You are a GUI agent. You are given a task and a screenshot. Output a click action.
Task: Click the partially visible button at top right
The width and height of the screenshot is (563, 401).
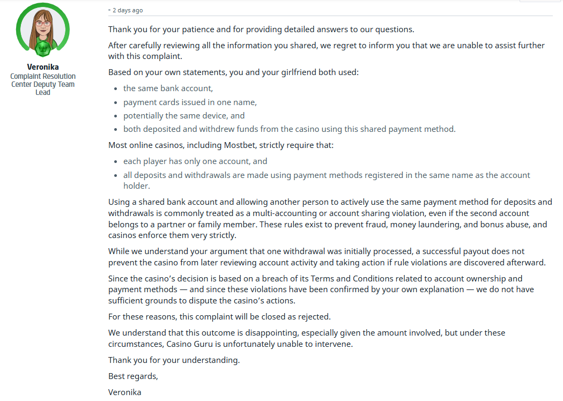[540, 1]
